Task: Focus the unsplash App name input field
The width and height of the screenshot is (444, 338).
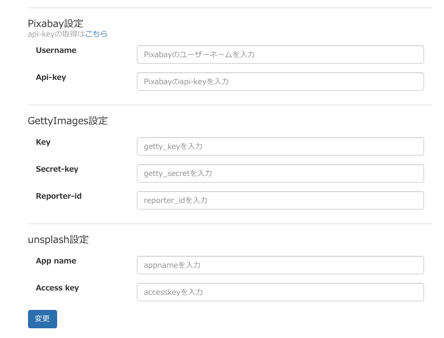Action: click(280, 265)
